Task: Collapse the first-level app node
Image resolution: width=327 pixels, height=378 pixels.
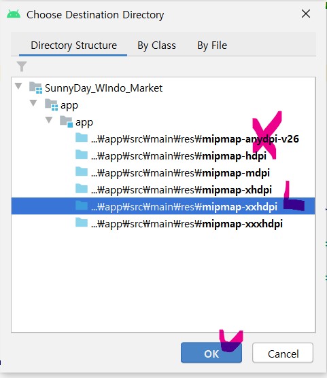Action: [x=33, y=103]
